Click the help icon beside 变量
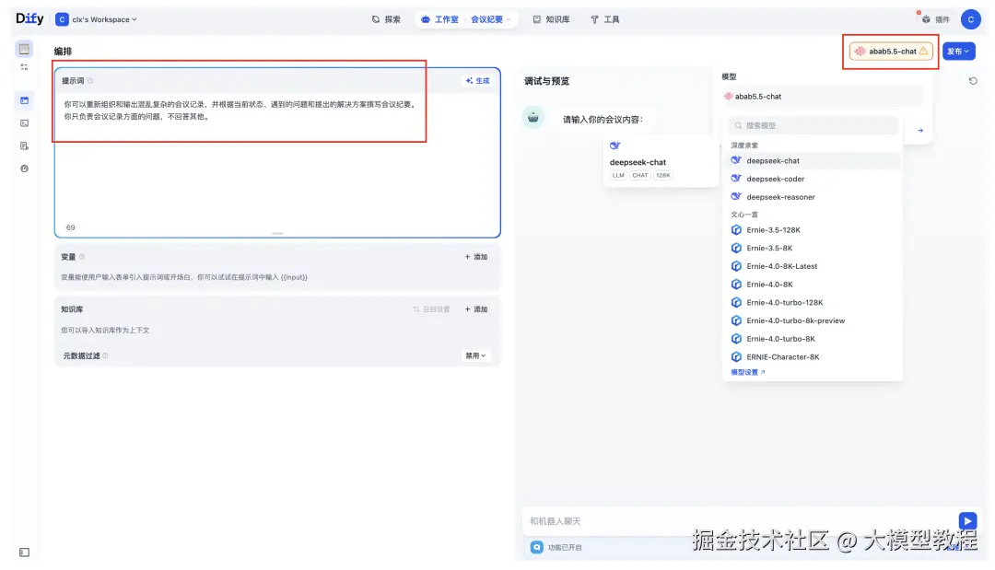This screenshot has width=995, height=570. point(82,257)
